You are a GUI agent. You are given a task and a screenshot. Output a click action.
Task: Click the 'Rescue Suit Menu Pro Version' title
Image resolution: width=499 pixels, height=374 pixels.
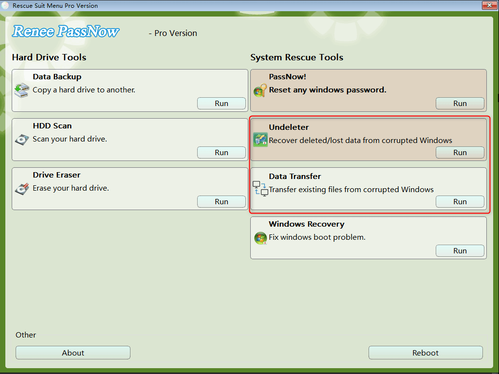(55, 5)
